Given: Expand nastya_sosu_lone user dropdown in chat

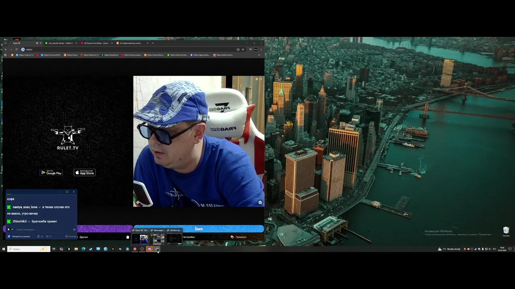Looking at the screenshot, I should coord(39,207).
